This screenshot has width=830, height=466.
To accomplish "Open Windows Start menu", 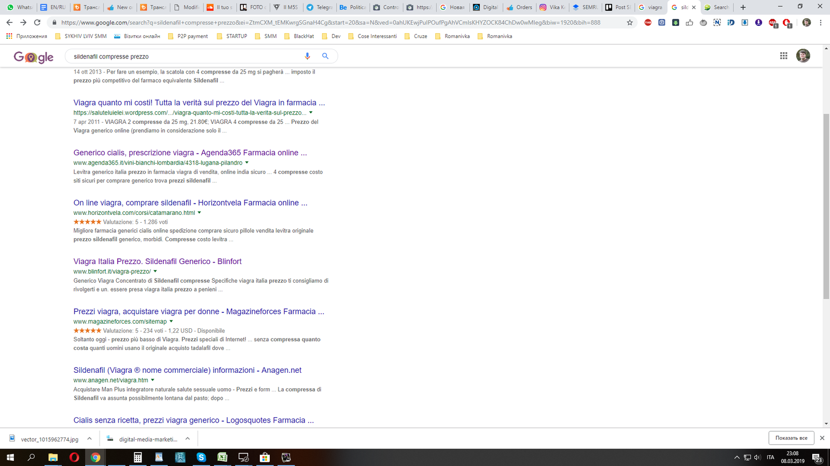I will tap(10, 457).
